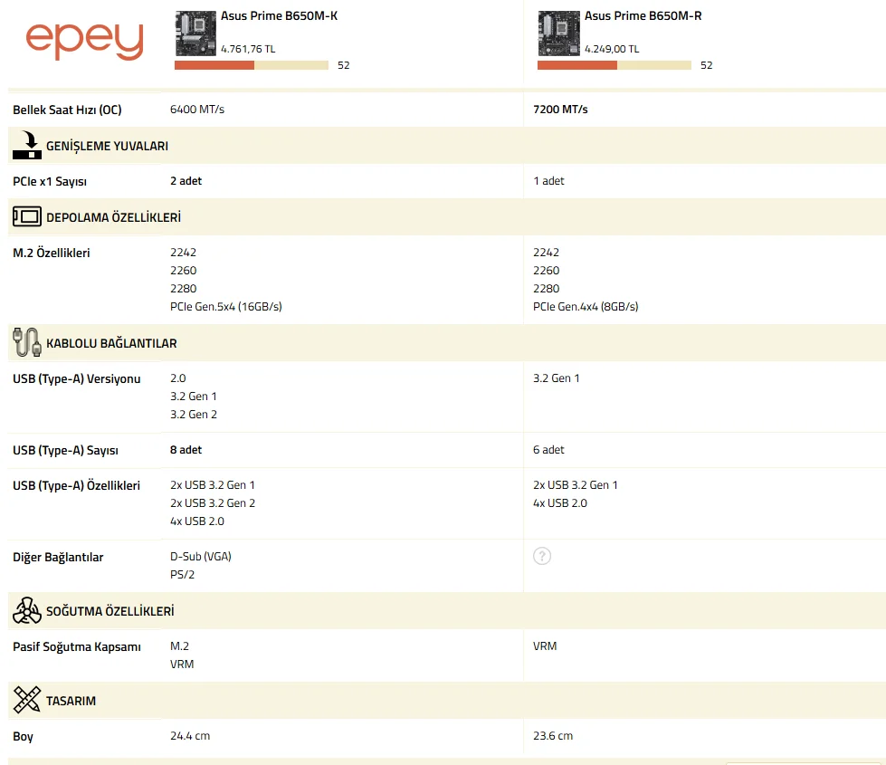
Task: Click the 6 adet USB value
Action: click(x=548, y=450)
